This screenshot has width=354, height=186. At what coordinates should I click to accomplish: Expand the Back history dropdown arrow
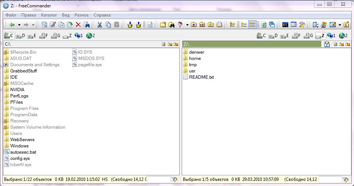(18, 25)
